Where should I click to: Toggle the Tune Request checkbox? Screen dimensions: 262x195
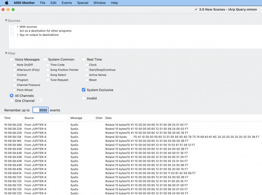click(x=48, y=80)
